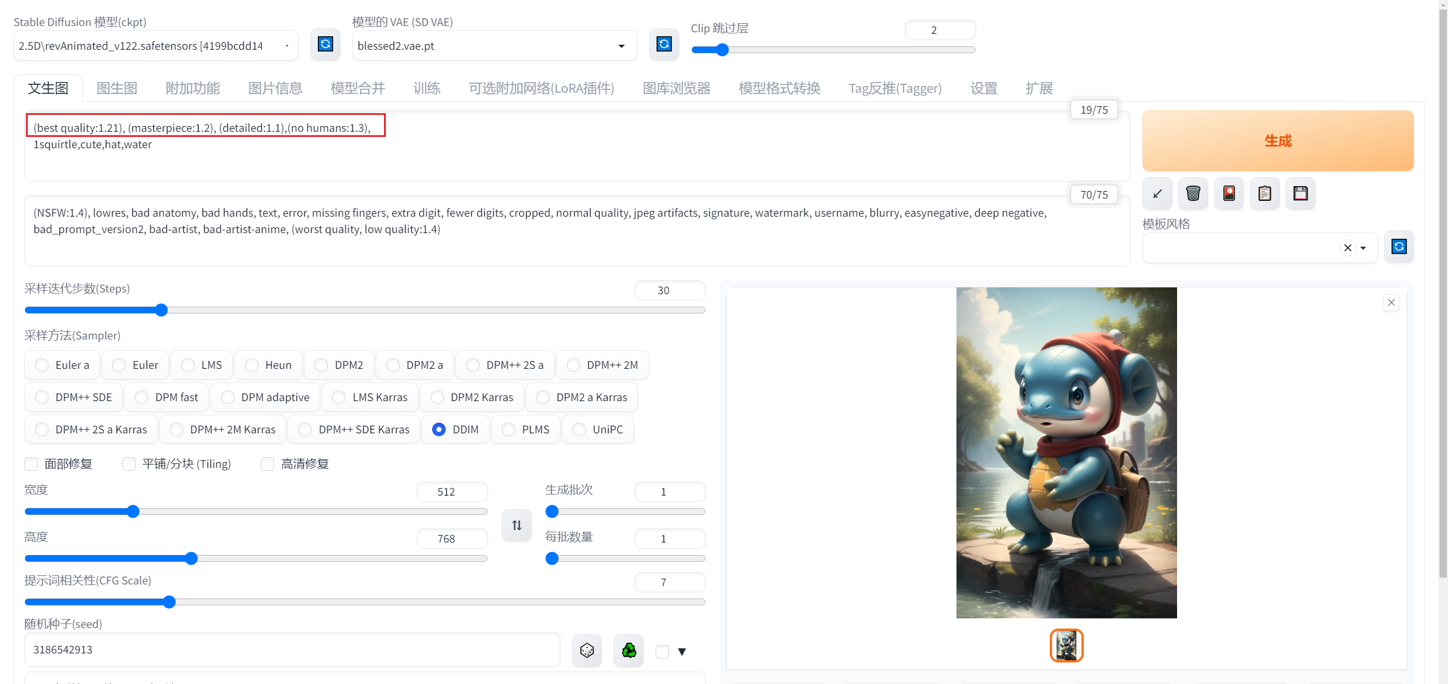The height and width of the screenshot is (684, 1448).
Task: Open the 图库浏览器 tab
Action: tap(676, 88)
